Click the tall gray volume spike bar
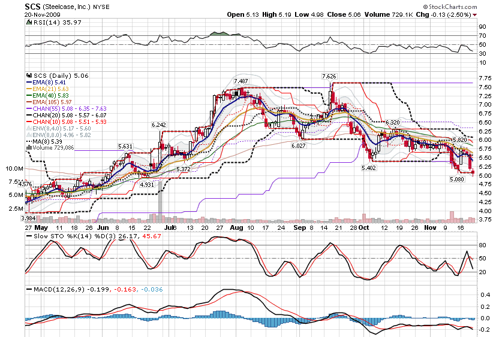Viewport: 493px width, 337px height. pyautogui.click(x=160, y=202)
